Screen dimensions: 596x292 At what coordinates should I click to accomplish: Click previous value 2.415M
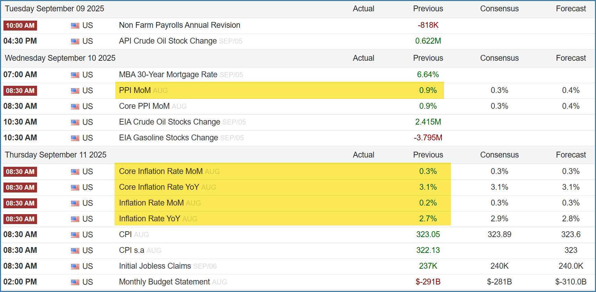(x=428, y=122)
